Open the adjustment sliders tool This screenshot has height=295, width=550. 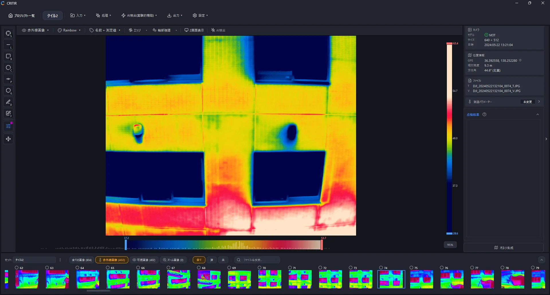[8, 126]
